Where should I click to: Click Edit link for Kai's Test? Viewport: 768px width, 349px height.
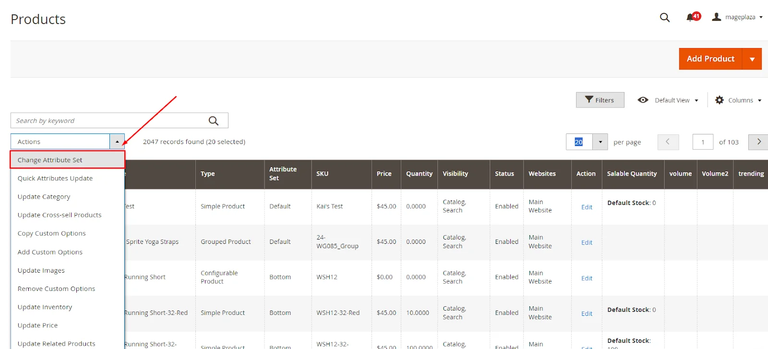(x=587, y=207)
